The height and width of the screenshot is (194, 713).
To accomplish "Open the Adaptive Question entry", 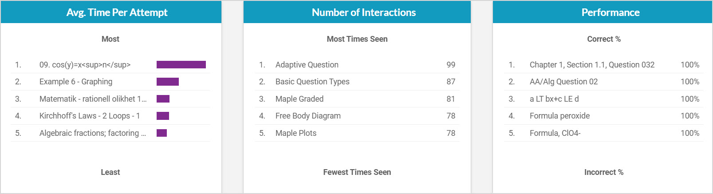I will tap(307, 65).
